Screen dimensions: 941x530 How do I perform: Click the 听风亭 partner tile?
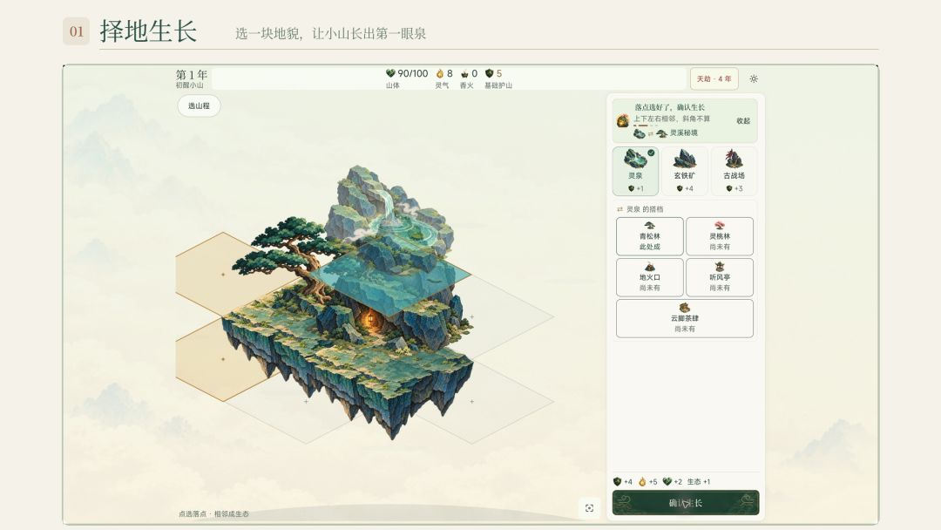tap(720, 277)
